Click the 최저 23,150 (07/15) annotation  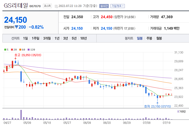(x=158, y=106)
